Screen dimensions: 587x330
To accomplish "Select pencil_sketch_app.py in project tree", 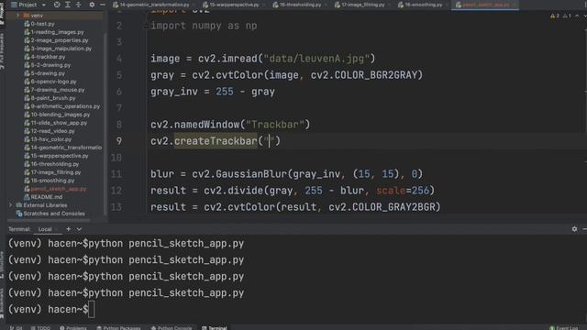I will pyautogui.click(x=55, y=189).
